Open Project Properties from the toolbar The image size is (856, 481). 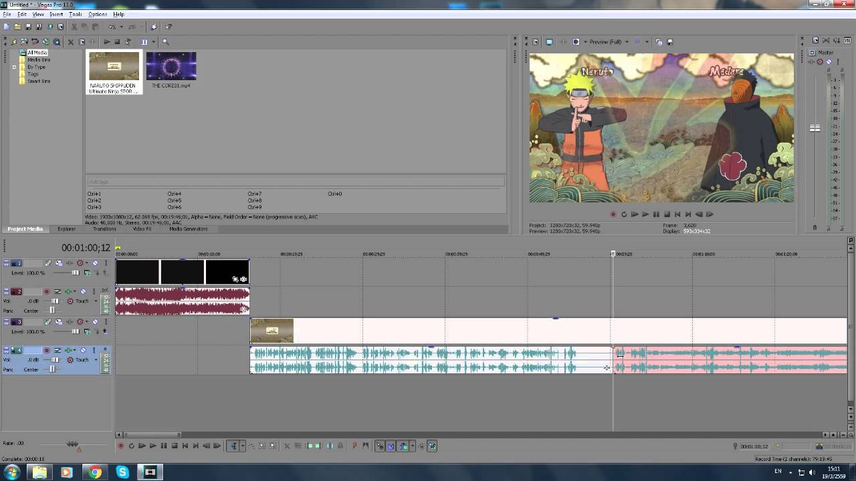click(60, 27)
